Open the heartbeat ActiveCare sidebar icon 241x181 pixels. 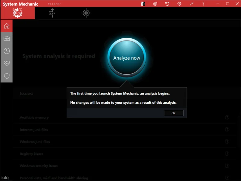click(x=7, y=63)
